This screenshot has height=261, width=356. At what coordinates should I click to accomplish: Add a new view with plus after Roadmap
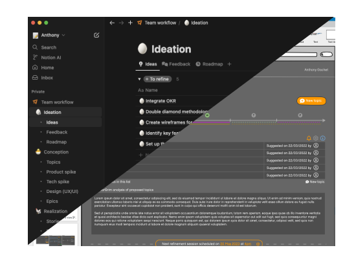click(229, 64)
